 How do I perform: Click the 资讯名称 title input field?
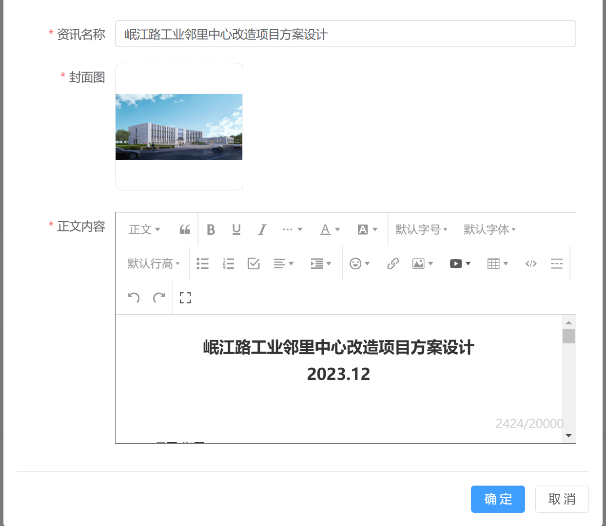345,34
